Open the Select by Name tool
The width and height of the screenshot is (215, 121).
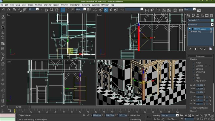47,10
